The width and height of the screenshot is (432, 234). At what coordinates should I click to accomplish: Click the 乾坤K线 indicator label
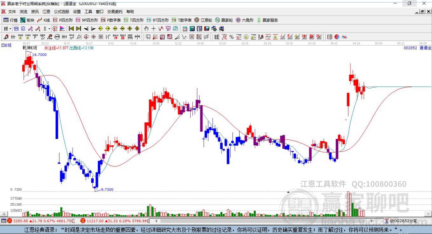pos(30,48)
